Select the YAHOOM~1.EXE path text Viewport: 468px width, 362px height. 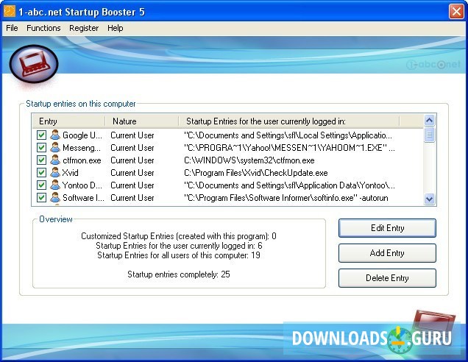(x=289, y=148)
